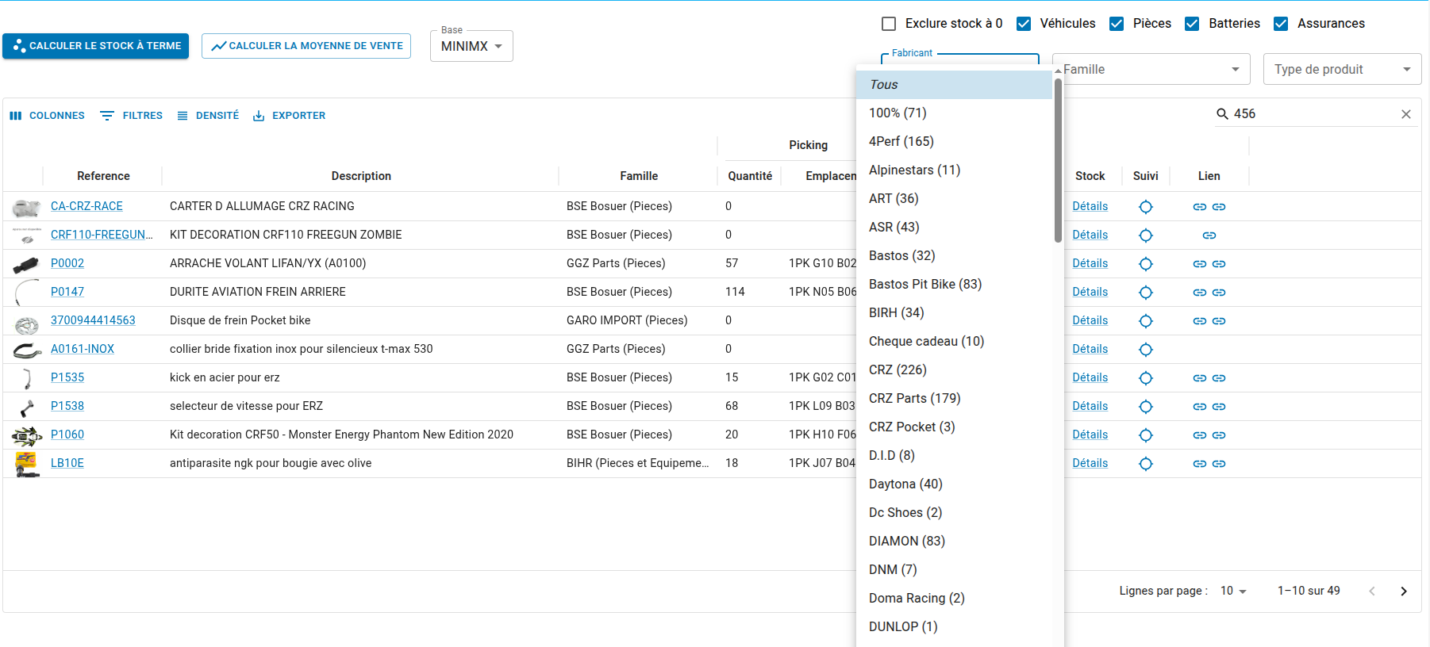Click the Suivi tracking icon for LB10E
1430x647 pixels.
pos(1145,464)
